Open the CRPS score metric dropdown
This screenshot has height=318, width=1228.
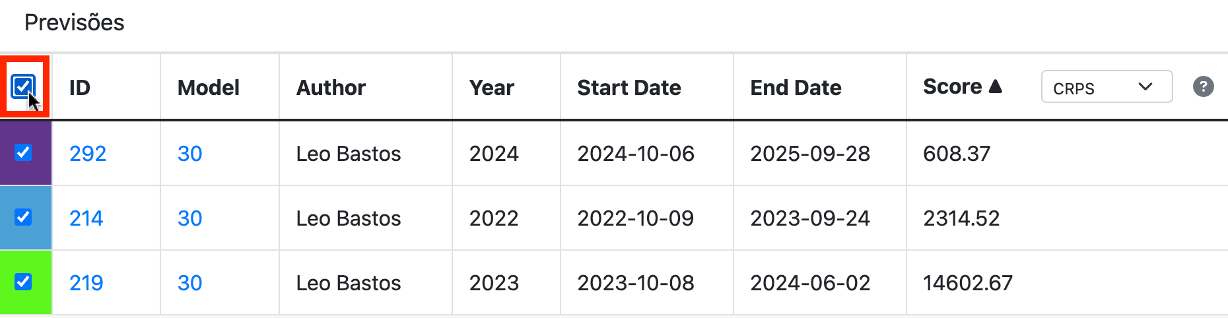1107,86
